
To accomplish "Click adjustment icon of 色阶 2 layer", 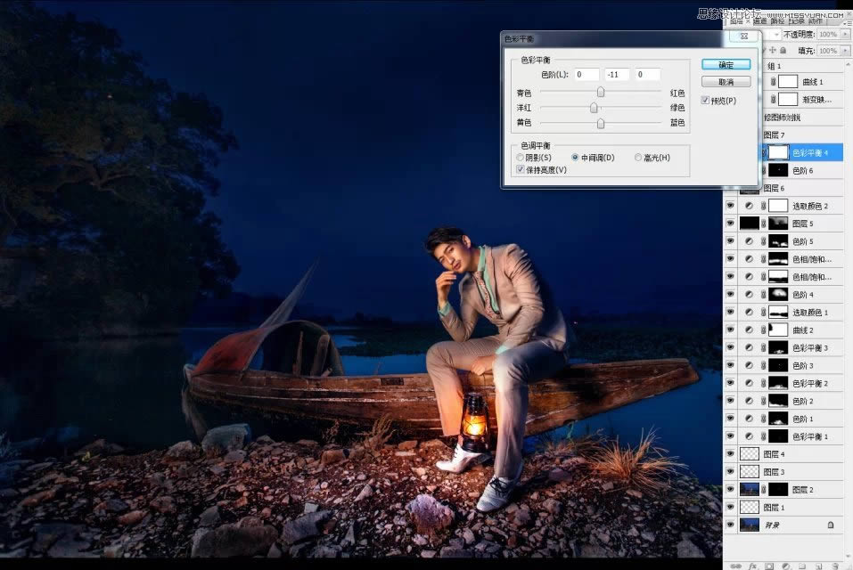I will click(749, 401).
